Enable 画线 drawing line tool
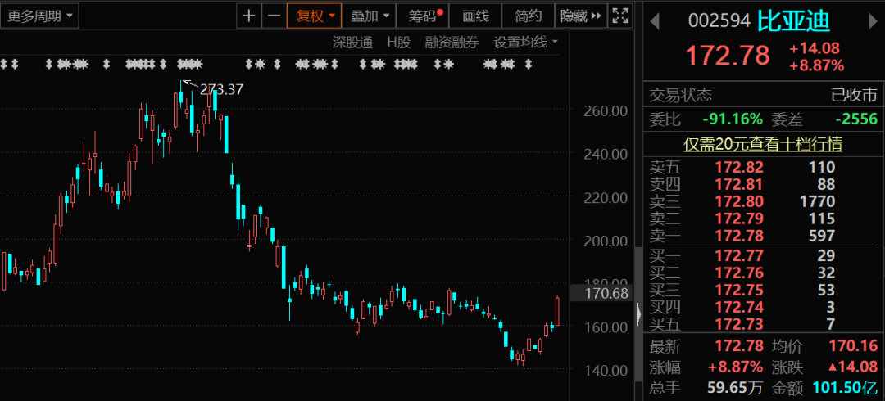885x401 pixels. point(475,16)
